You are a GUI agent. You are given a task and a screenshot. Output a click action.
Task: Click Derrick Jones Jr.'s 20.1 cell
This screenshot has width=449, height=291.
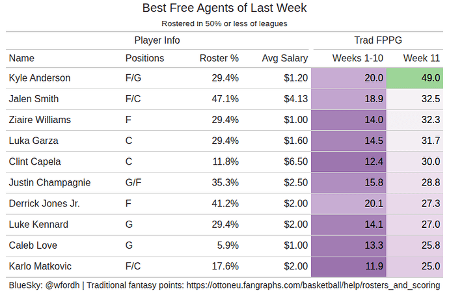[x=349, y=203]
